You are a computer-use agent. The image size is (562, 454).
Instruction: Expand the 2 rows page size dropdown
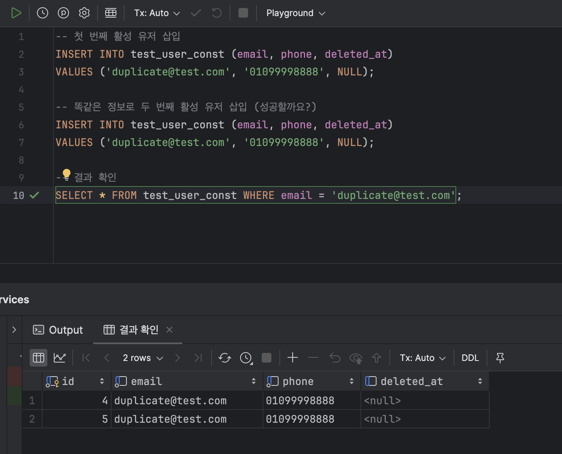[143, 358]
